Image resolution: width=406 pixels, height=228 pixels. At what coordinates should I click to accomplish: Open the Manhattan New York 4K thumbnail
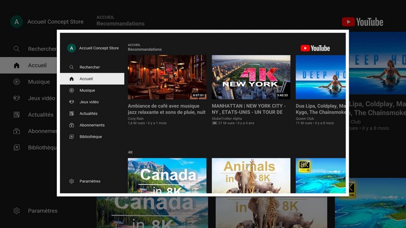[251, 77]
